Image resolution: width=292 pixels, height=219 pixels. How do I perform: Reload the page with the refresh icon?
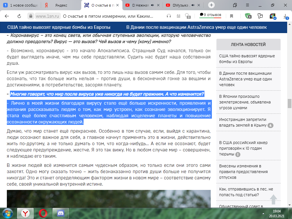point(19,16)
